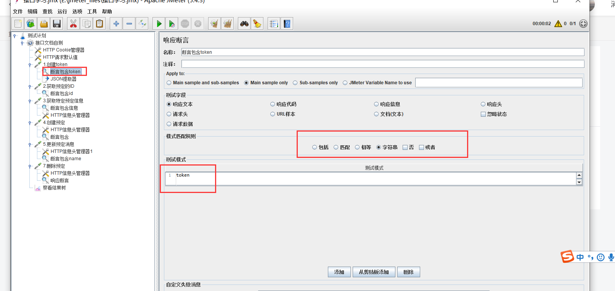The width and height of the screenshot is (615, 291).
Task: Open the Function helper list icon
Action: 274,24
